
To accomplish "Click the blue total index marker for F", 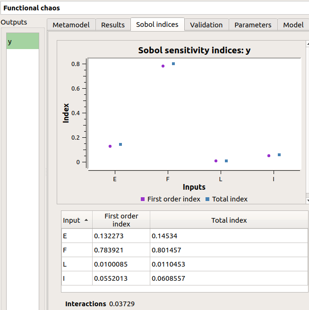I will pyautogui.click(x=173, y=64).
